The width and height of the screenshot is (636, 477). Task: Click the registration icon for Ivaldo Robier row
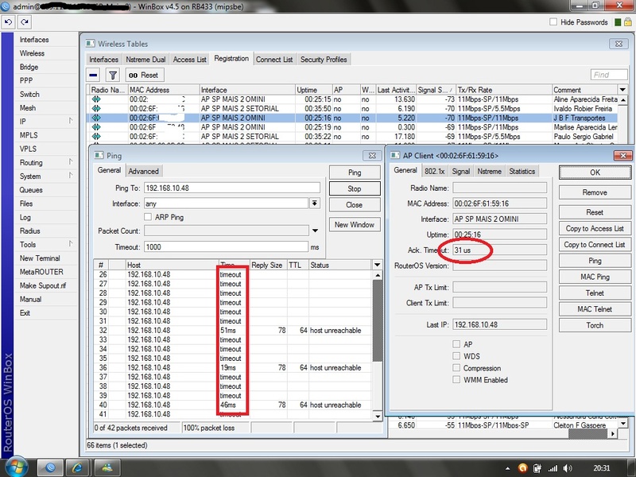tap(96, 109)
